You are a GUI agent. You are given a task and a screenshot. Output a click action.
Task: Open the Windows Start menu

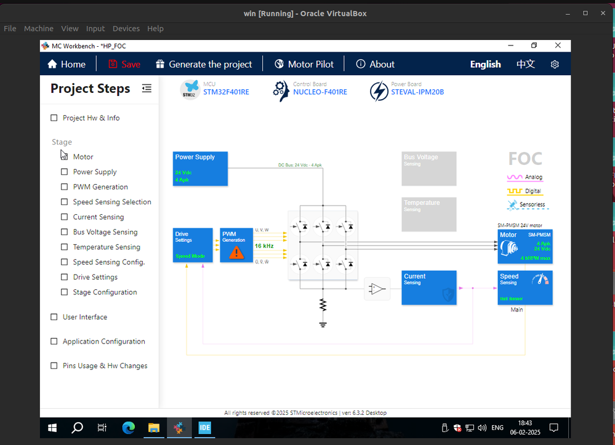pos(52,428)
